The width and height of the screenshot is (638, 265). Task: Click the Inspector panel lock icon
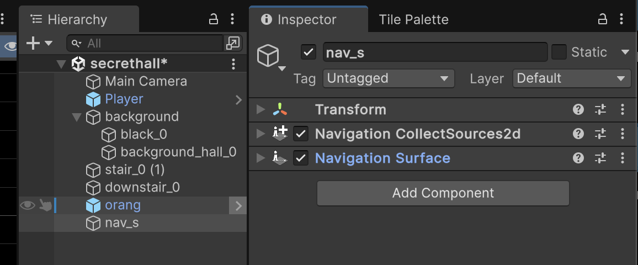click(x=603, y=19)
